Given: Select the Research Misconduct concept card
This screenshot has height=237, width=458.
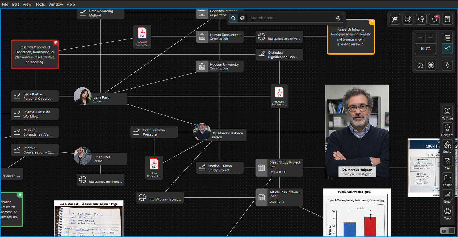Looking at the screenshot, I should (x=35, y=55).
